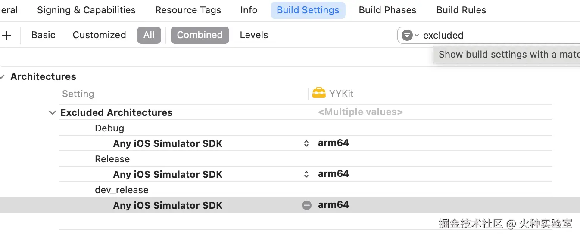Switch to Signing & Capabilities tab
The height and width of the screenshot is (237, 580).
(86, 10)
